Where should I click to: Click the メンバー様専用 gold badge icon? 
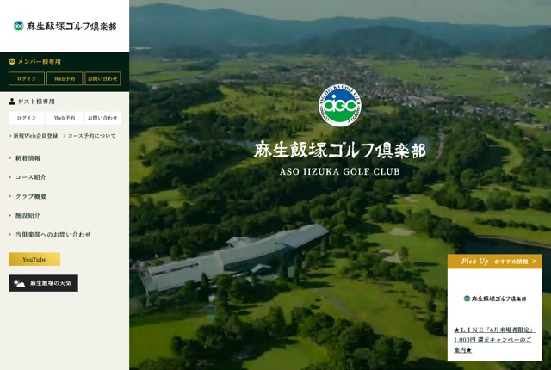click(12, 61)
